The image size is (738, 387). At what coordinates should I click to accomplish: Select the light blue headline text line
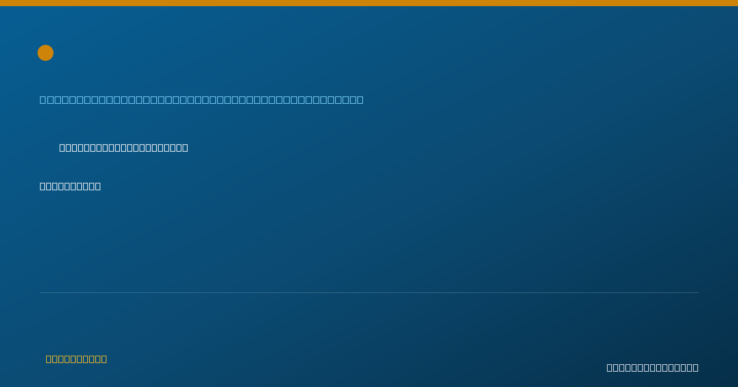[202, 100]
